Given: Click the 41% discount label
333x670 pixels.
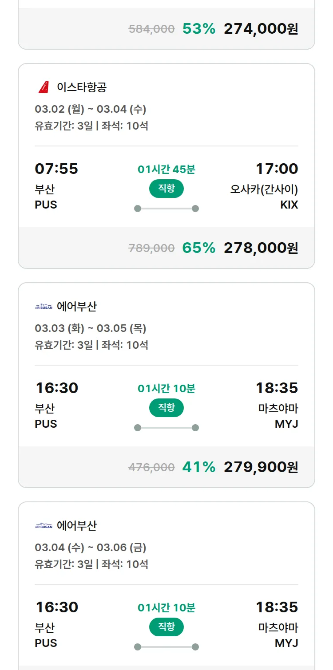Looking at the screenshot, I should click(198, 467).
